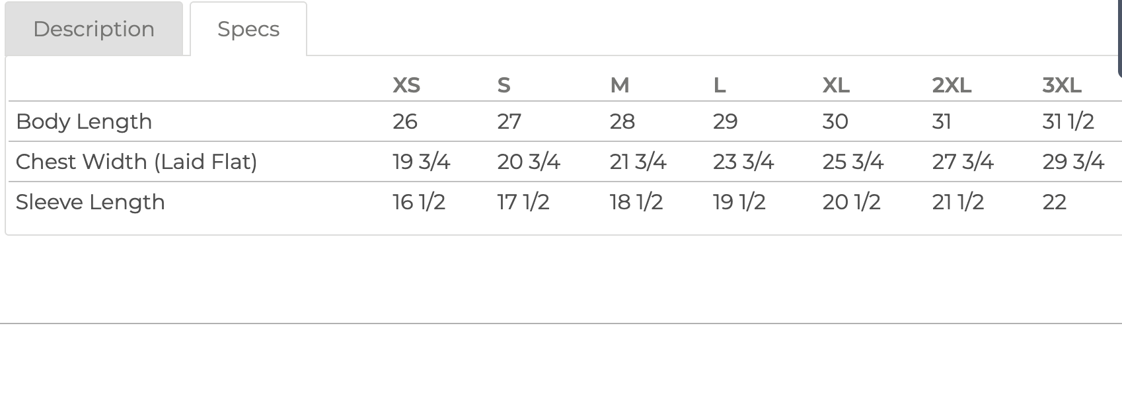Click the dark scrollbar at right edge
The width and height of the screenshot is (1122, 408).
pyautogui.click(x=1119, y=38)
